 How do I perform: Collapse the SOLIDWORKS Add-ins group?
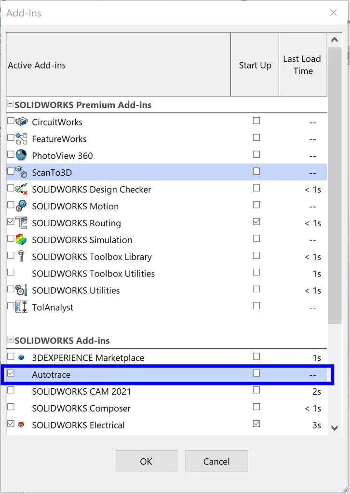(x=10, y=341)
